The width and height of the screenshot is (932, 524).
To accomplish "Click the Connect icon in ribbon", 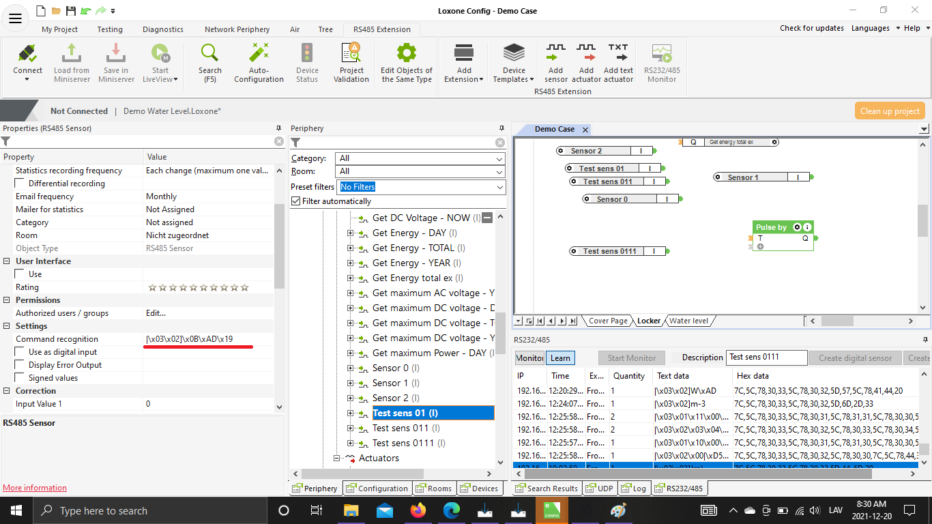I will tap(27, 55).
